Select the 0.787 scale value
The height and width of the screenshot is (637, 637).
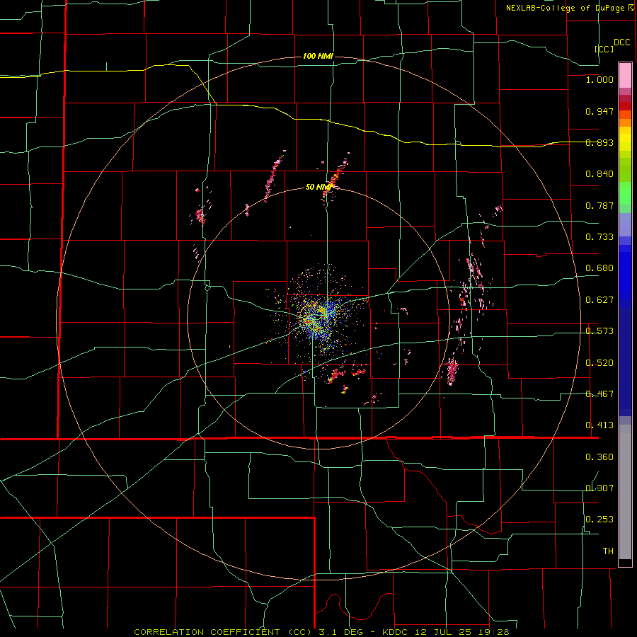pyautogui.click(x=599, y=205)
